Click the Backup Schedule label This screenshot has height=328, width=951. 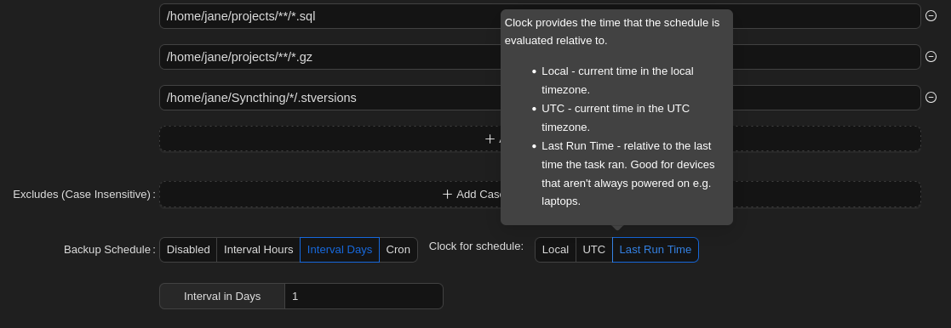click(110, 250)
